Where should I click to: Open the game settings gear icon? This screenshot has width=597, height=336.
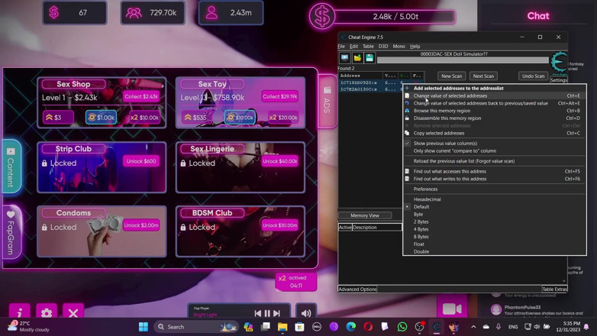pos(47,312)
